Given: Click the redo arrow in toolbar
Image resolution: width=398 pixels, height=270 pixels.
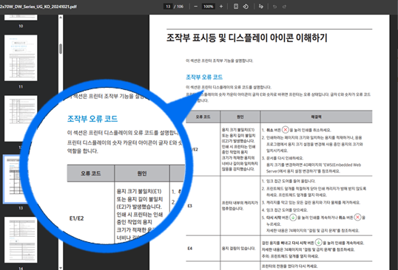Looking at the screenshot, I should click(x=284, y=7).
